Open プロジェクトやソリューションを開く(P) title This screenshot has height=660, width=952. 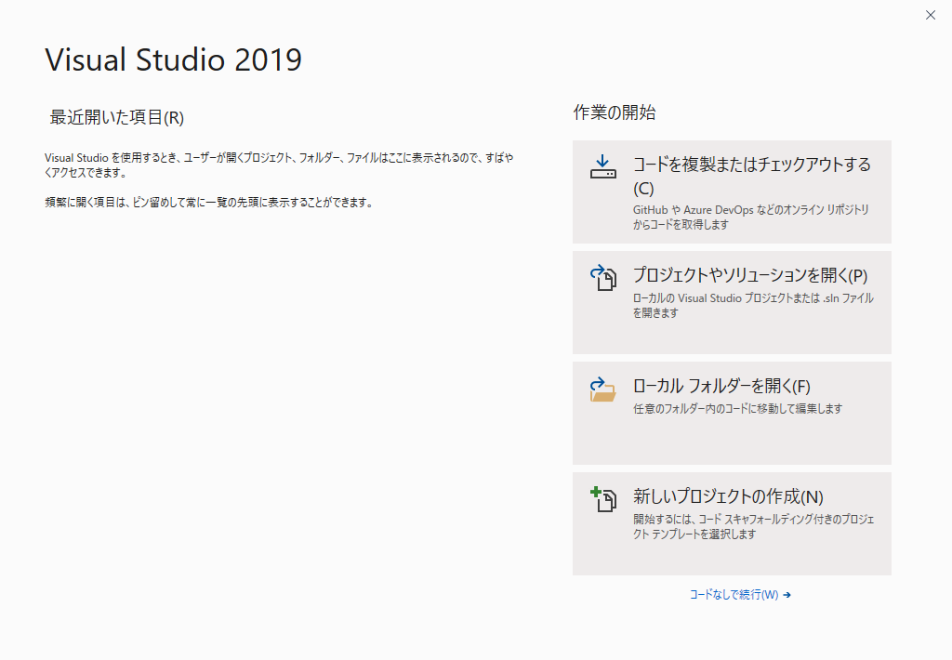click(750, 275)
